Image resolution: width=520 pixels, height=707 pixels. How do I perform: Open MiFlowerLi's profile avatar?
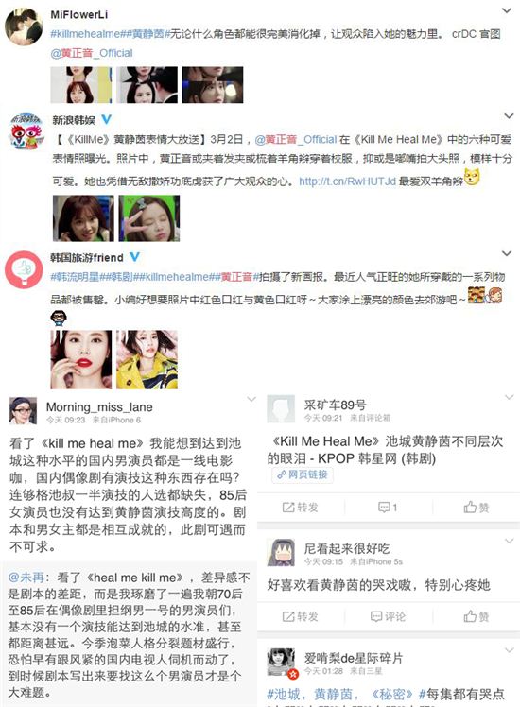tap(24, 27)
